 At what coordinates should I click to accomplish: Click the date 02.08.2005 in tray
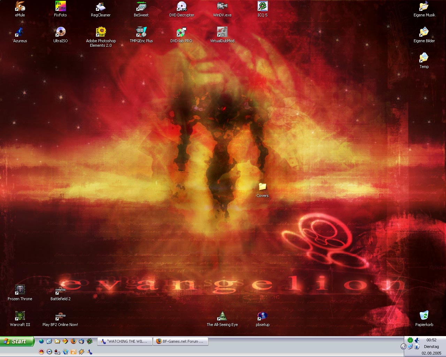tap(431, 353)
